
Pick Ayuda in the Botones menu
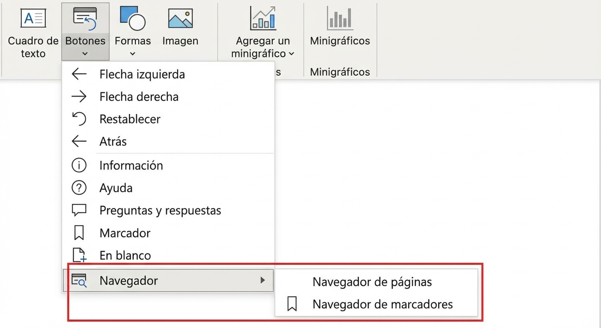point(168,187)
